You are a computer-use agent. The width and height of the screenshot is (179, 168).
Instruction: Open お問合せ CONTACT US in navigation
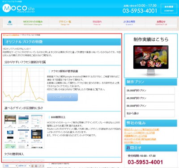(161, 23)
